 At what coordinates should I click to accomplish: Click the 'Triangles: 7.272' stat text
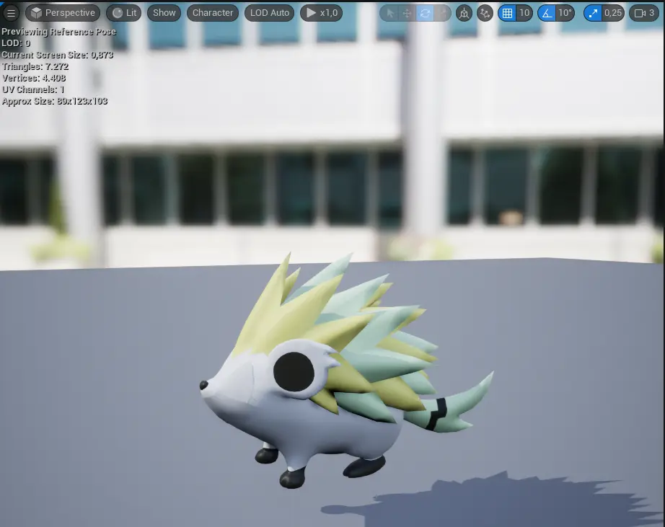point(35,66)
